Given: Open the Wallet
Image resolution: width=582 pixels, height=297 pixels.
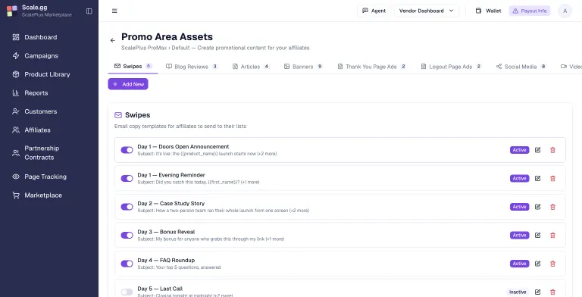Looking at the screenshot, I should click(489, 11).
